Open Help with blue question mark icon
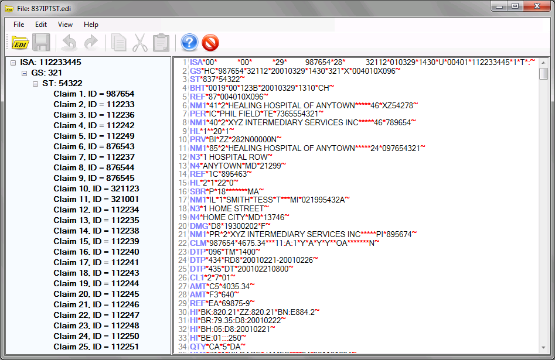Screen dimensions: 555x360 pyautogui.click(x=189, y=43)
